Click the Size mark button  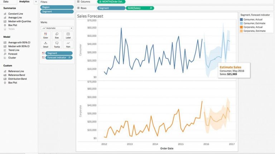57,35
